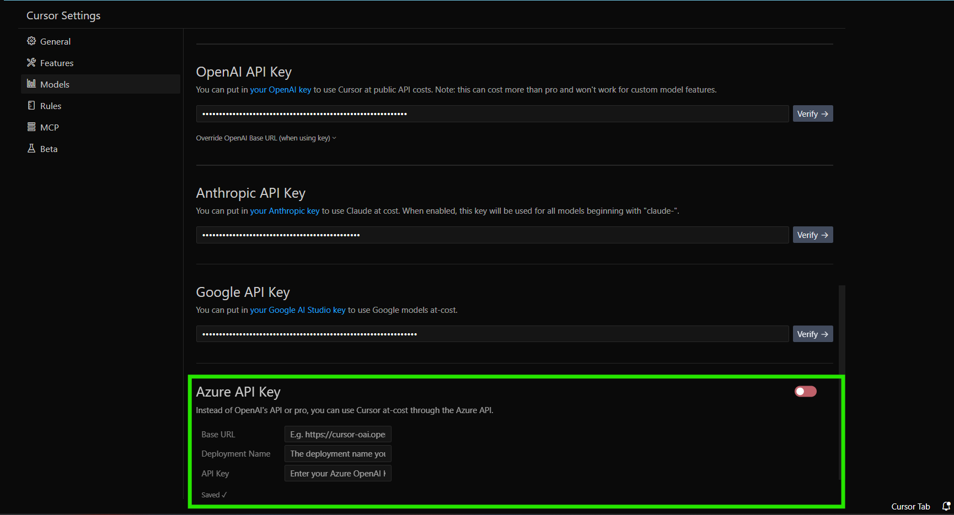Click the Beta flask icon
This screenshot has width=954, height=515.
(x=31, y=148)
